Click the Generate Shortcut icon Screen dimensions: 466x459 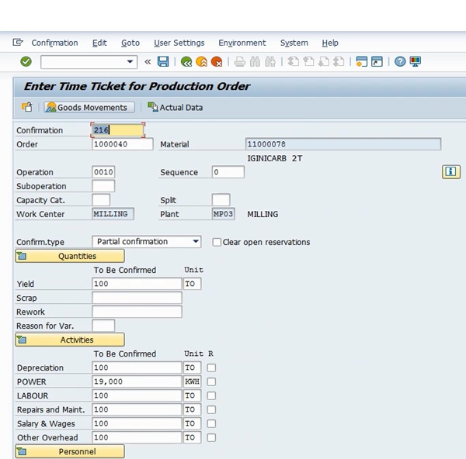tap(377, 62)
